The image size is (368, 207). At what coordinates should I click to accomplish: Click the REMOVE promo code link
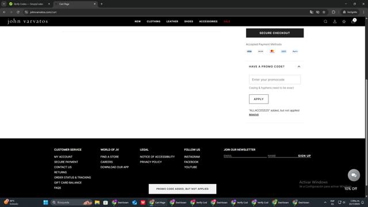coord(254,115)
